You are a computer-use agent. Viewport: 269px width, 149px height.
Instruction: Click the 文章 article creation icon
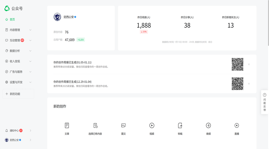(67, 126)
